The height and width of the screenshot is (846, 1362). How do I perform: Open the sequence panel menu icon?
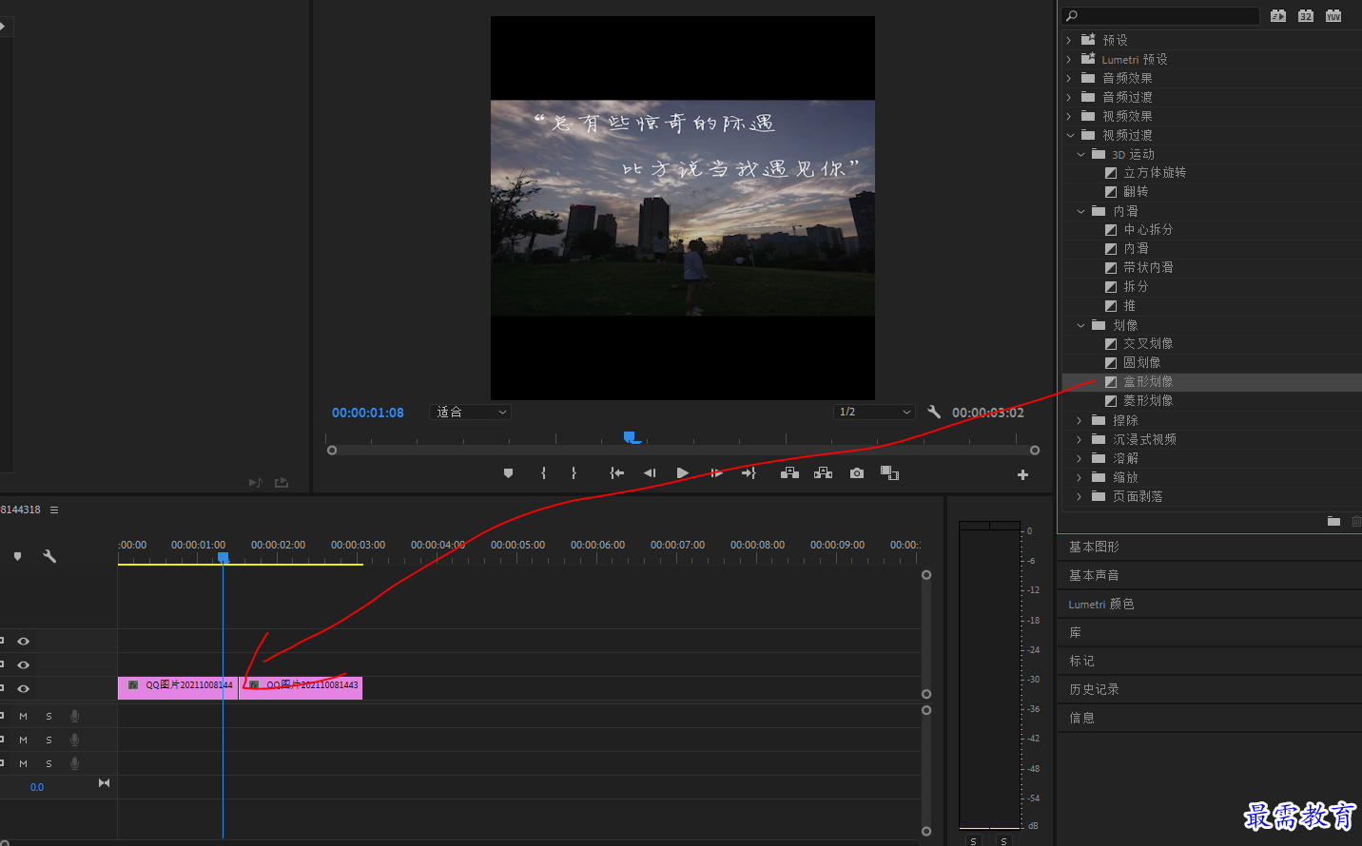coord(54,510)
